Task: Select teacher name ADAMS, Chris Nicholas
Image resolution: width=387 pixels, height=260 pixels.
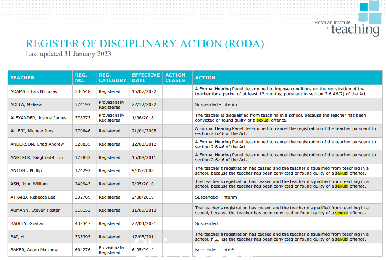Action: coord(34,91)
